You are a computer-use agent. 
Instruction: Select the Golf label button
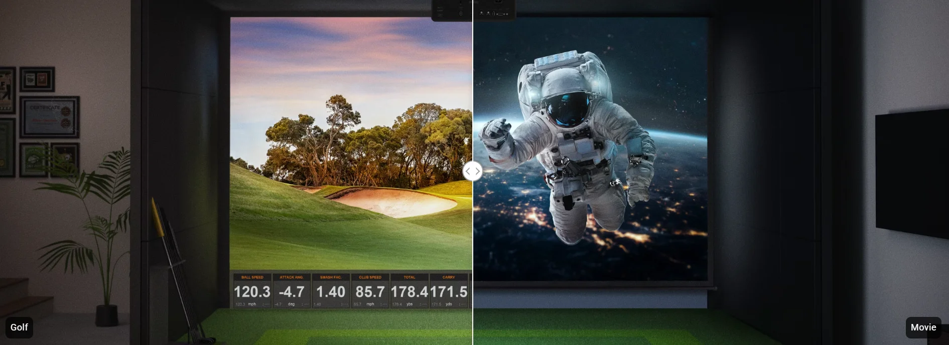[19, 327]
